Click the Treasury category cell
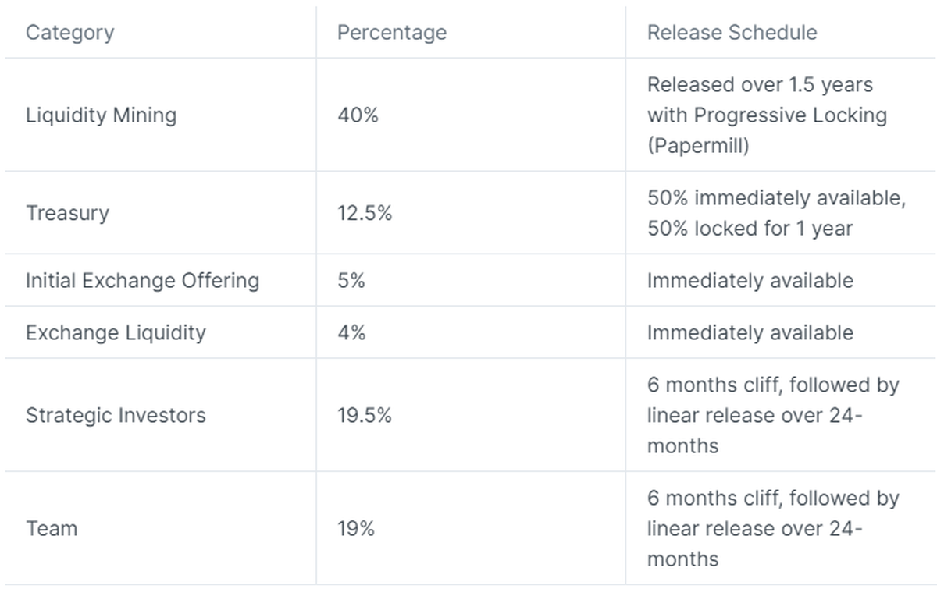This screenshot has width=937, height=589. (x=67, y=213)
